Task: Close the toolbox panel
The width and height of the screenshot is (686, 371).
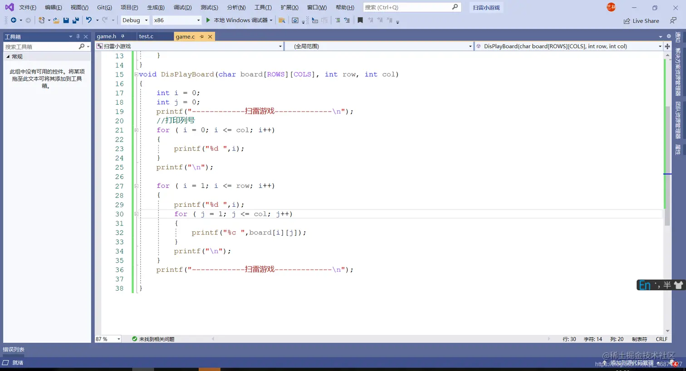Action: point(86,36)
